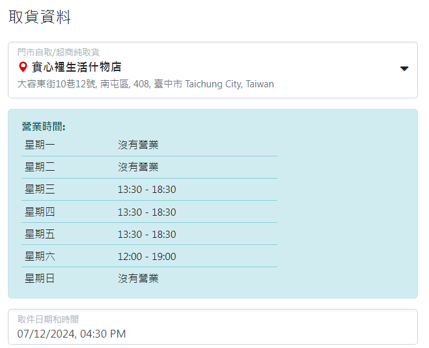Click 星期三 hours 13:30 - 18:30
Screen dimensions: 429x348
click(147, 190)
